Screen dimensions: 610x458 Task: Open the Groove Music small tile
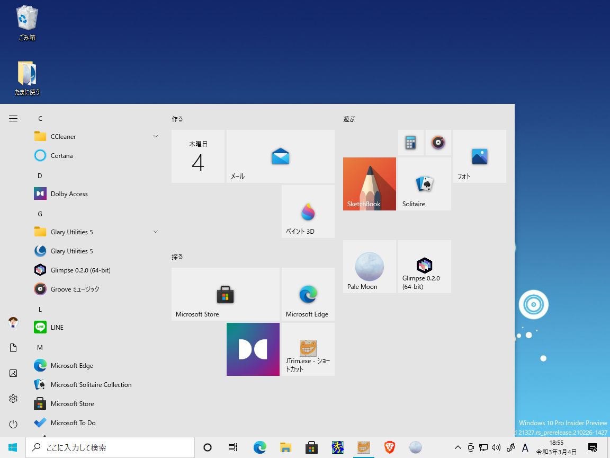[x=438, y=143]
